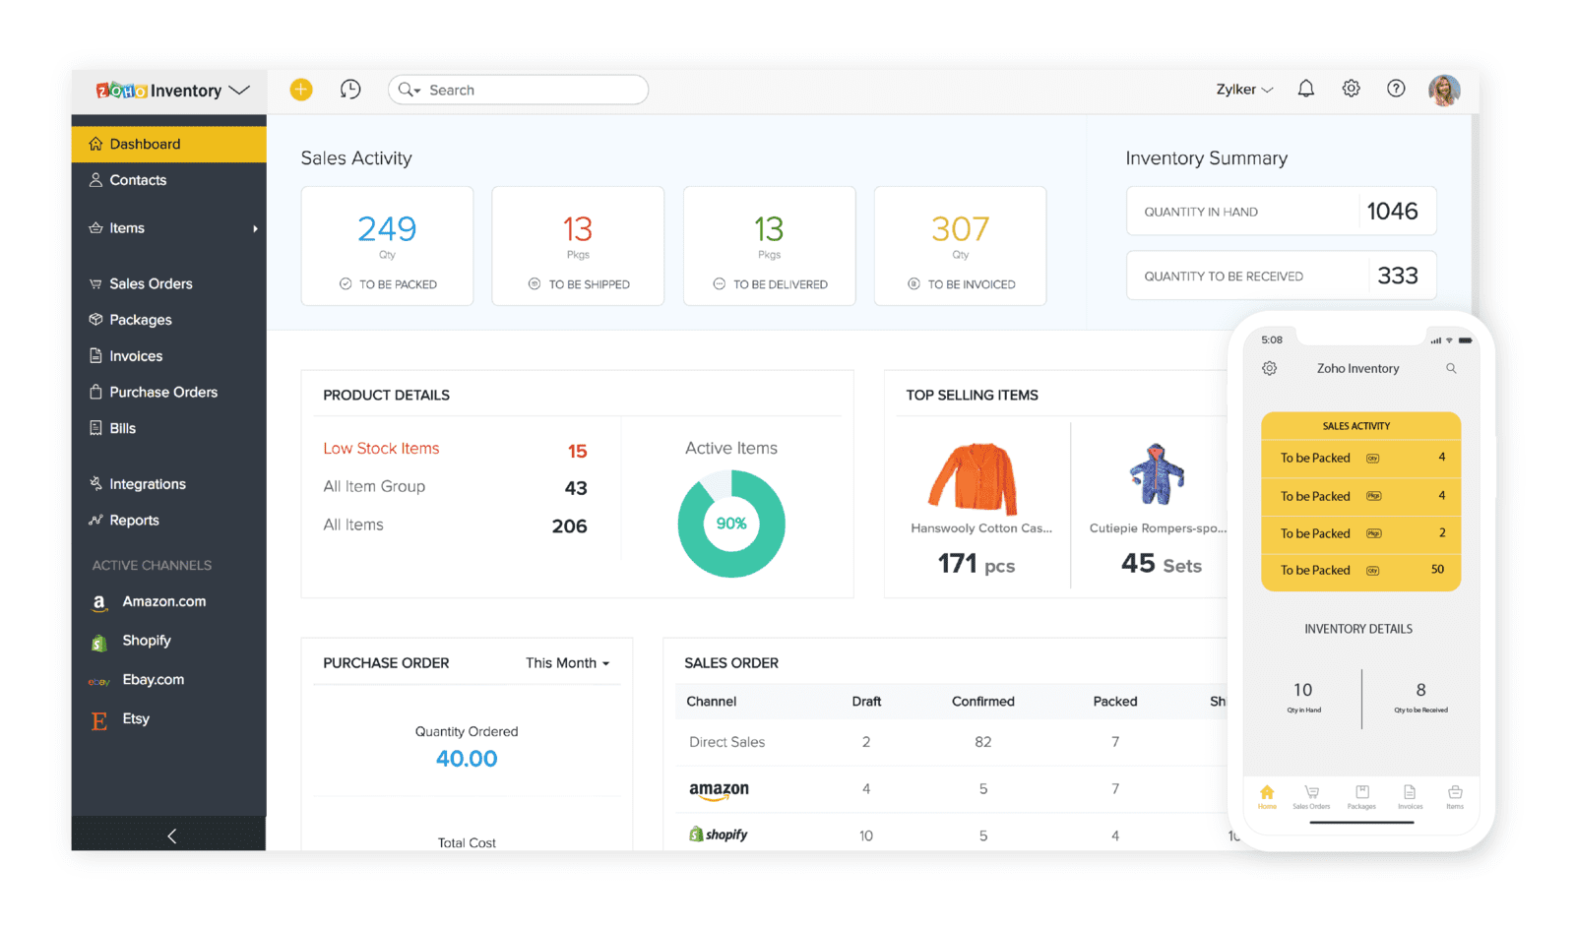This screenshot has height=927, width=1575.
Task: Open the settings gear icon
Action: (1351, 89)
